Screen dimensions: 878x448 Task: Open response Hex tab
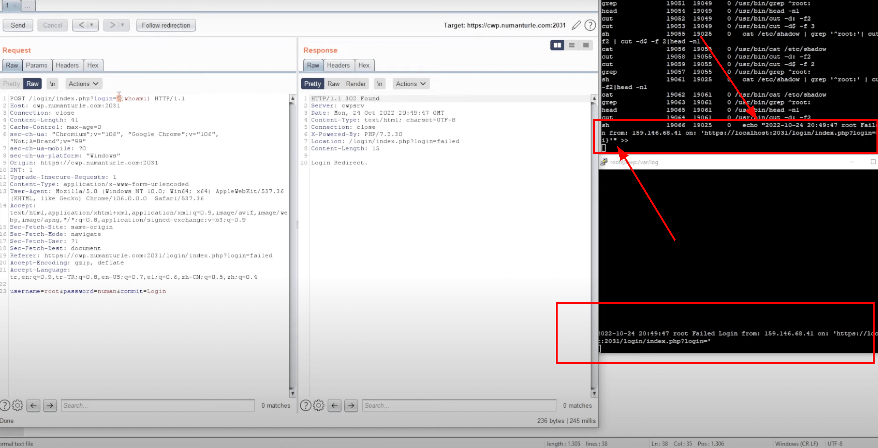[364, 65]
